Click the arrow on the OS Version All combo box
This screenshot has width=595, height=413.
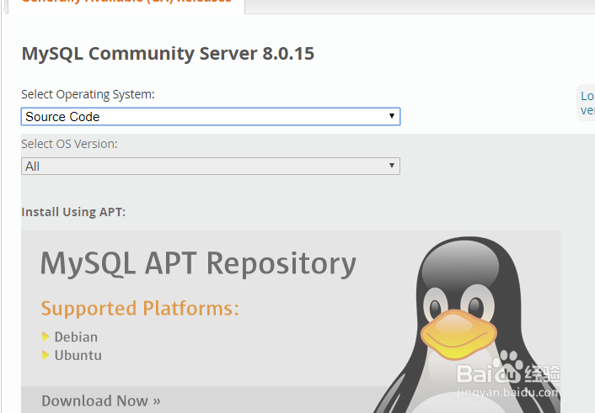[392, 166]
